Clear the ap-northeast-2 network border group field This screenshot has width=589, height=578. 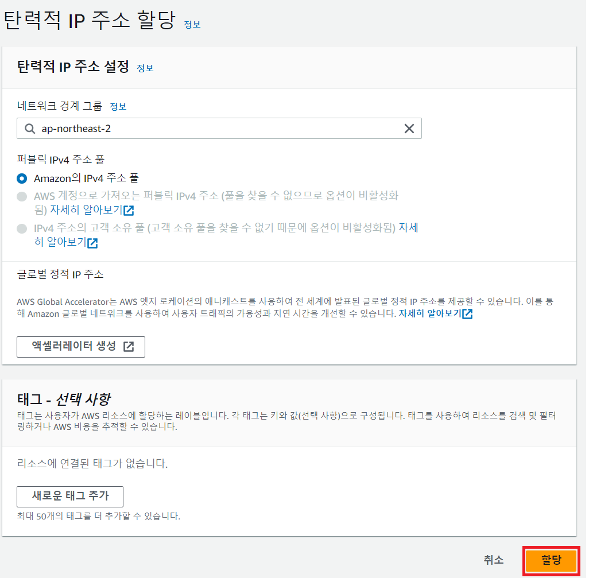(x=409, y=129)
